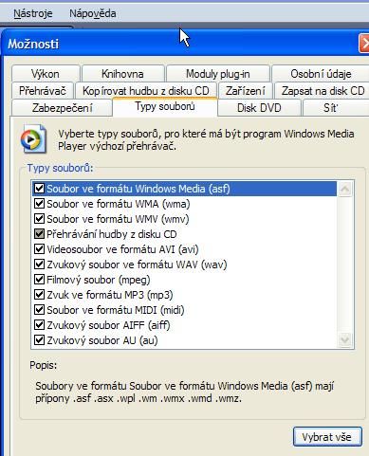Screen dimensions: 369x456
Task: Click the Windows Media Player file icon
Action: [33, 139]
